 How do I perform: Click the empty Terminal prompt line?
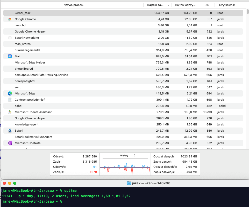coord(32,201)
